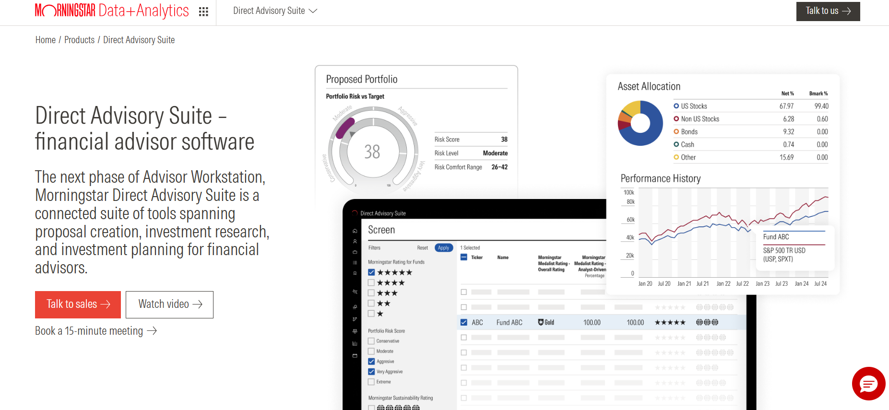Screen dimensions: 889x410
Task: Click the asset allocation donut chart
Action: tap(640, 123)
